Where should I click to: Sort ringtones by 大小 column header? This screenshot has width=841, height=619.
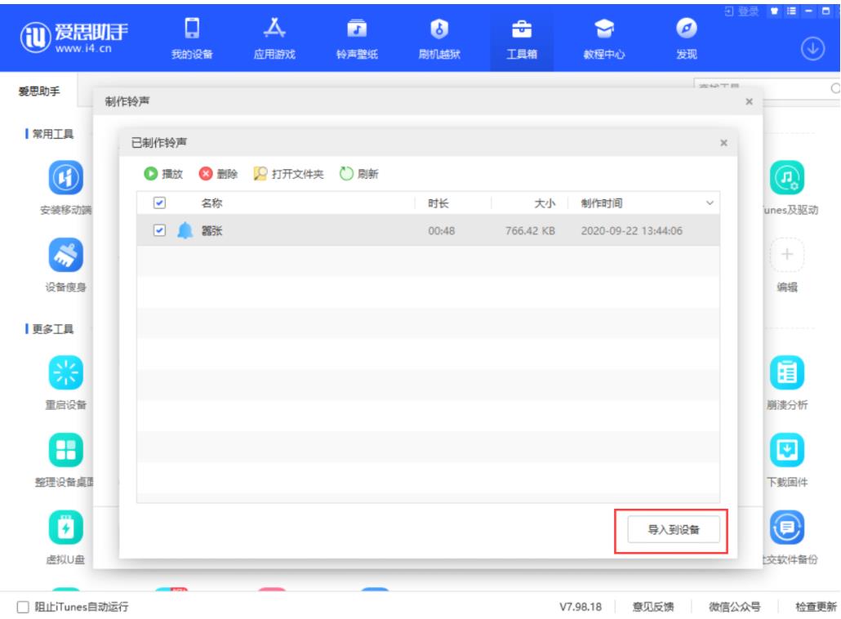click(545, 203)
